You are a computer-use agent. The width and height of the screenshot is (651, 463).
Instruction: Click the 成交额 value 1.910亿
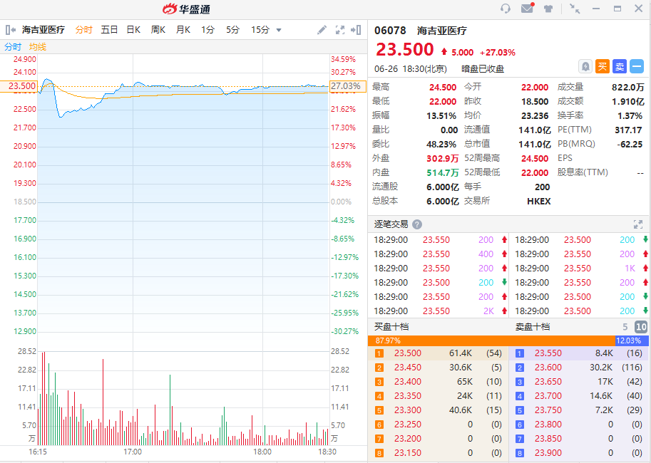pyautogui.click(x=627, y=102)
